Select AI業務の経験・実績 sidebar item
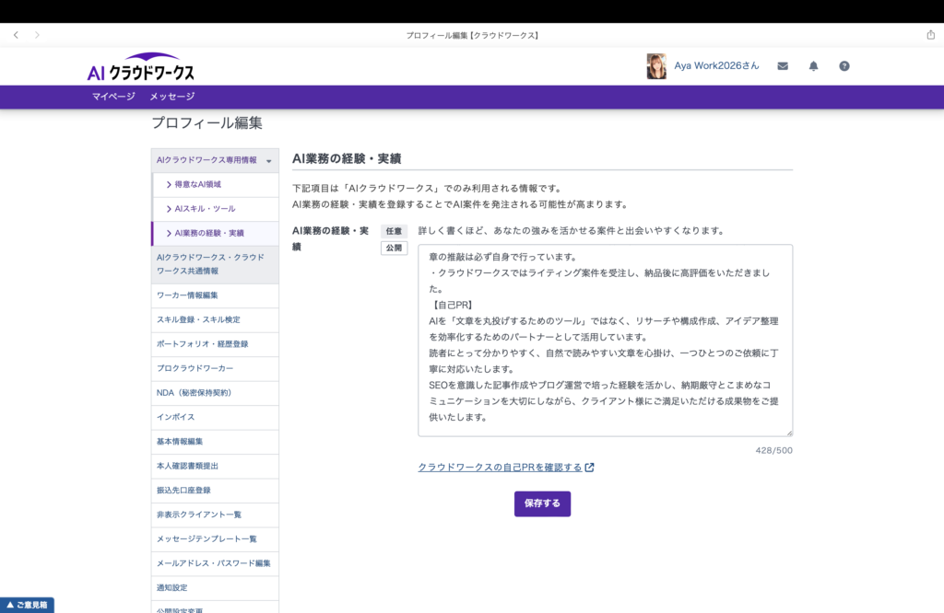Viewport: 944px width, 613px height. [215, 233]
